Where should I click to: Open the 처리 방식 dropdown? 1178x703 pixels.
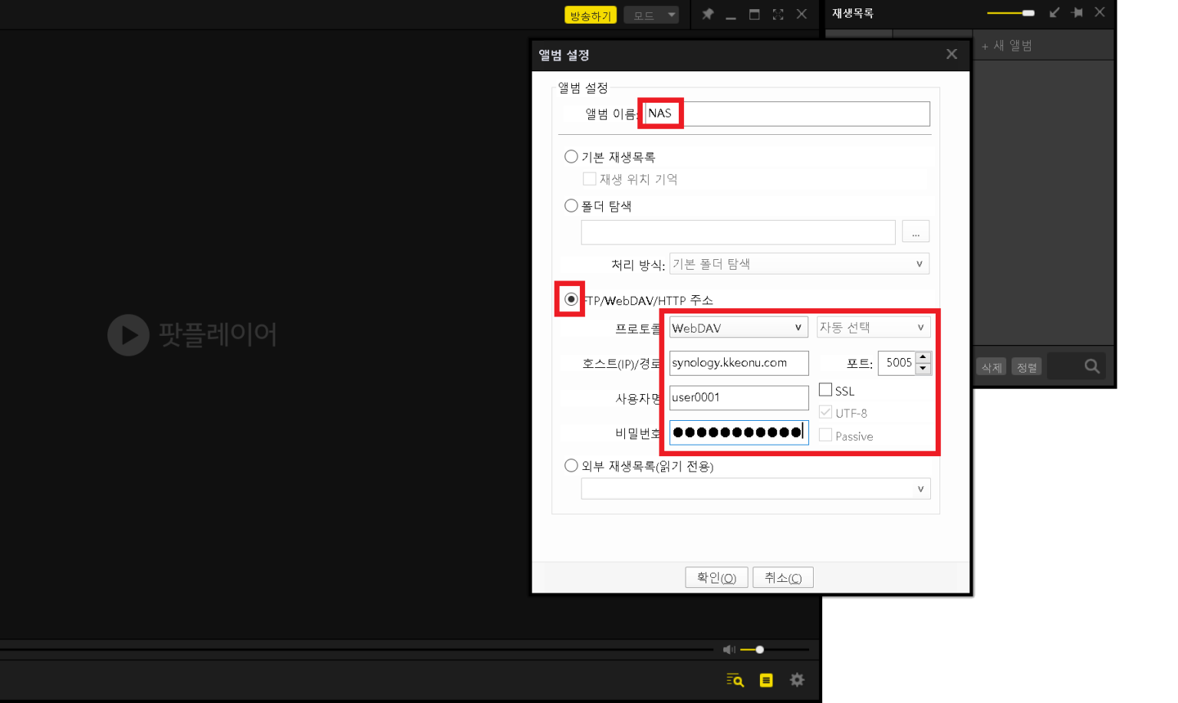pos(799,264)
